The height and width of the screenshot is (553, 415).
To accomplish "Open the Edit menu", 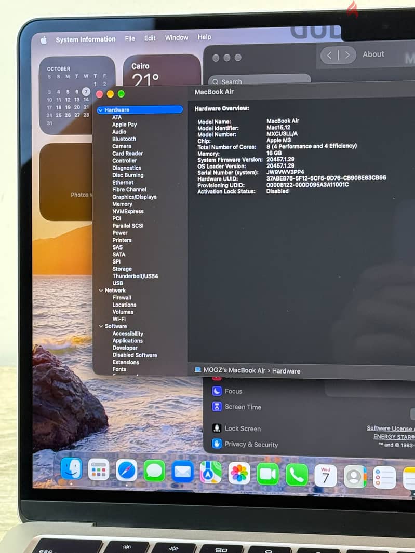I will [150, 38].
